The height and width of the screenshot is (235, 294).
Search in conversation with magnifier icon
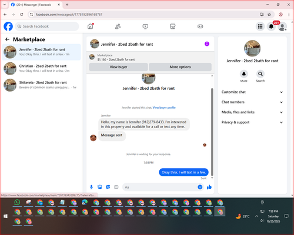pyautogui.click(x=260, y=74)
